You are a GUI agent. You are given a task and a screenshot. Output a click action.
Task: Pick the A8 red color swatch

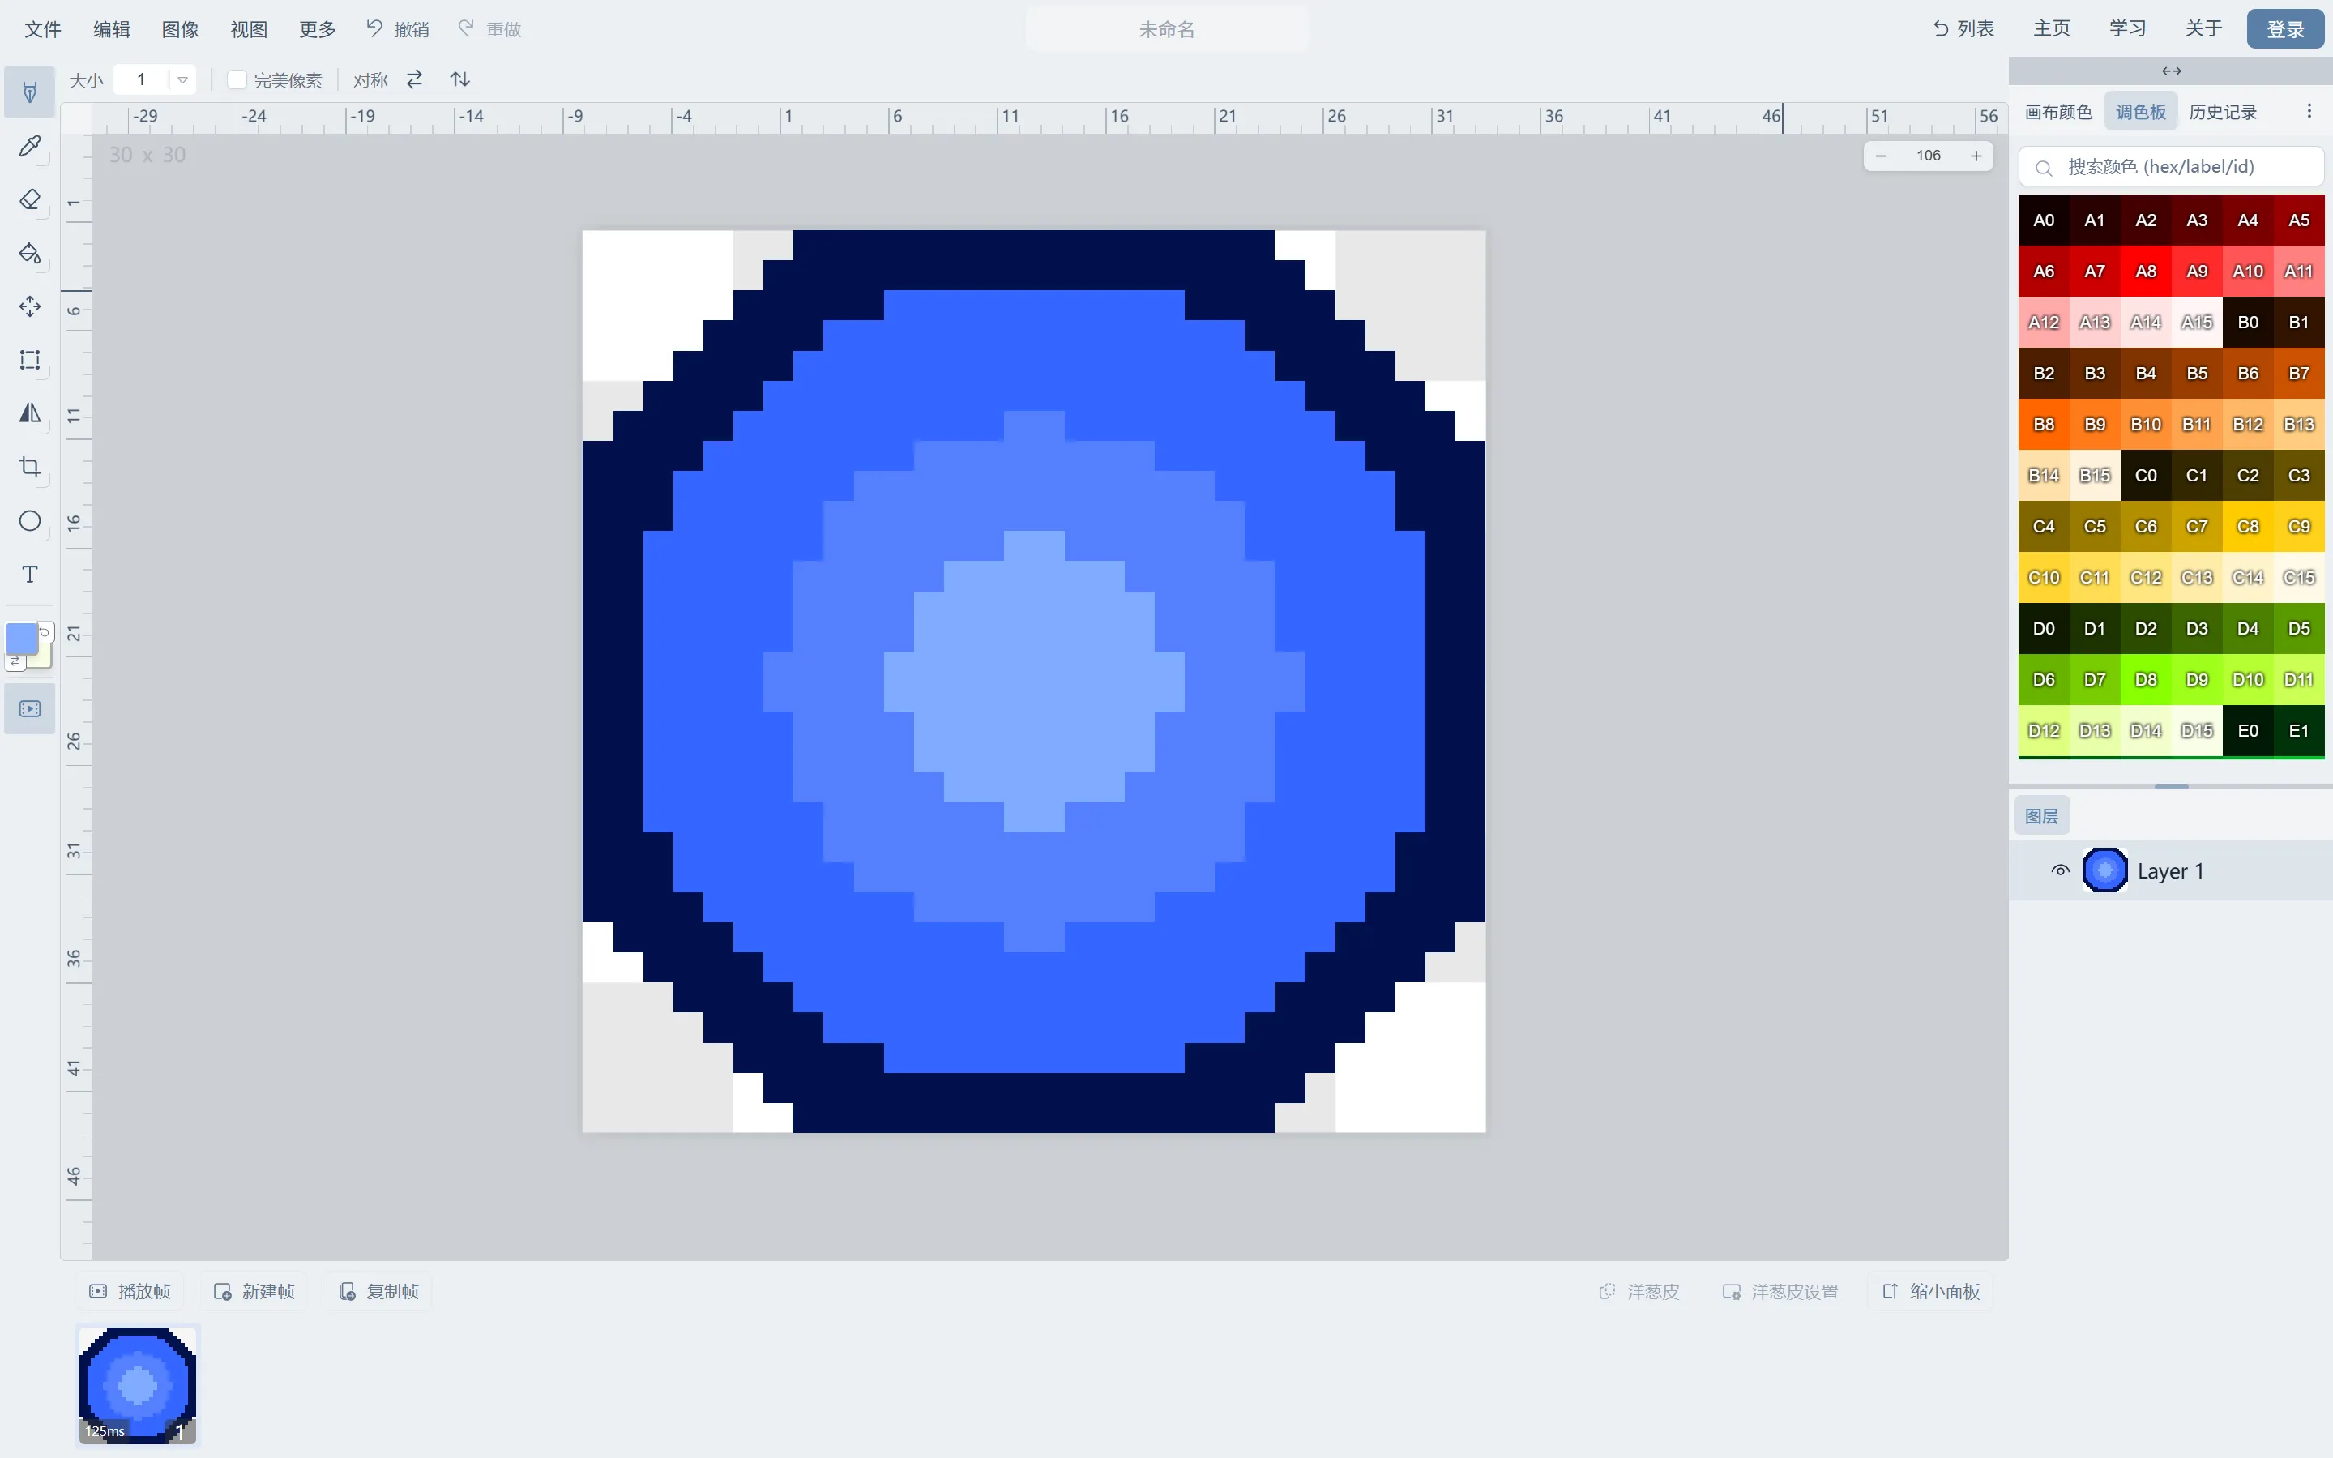click(2146, 271)
